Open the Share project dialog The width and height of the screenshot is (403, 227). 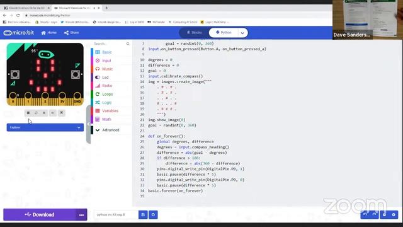pos(71,33)
